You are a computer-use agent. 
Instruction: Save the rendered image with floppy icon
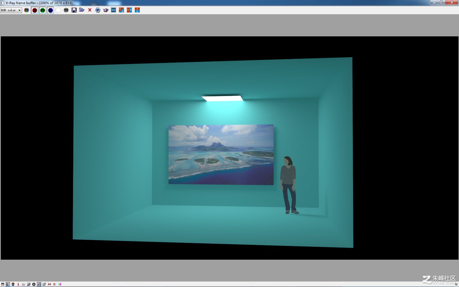pos(74,10)
